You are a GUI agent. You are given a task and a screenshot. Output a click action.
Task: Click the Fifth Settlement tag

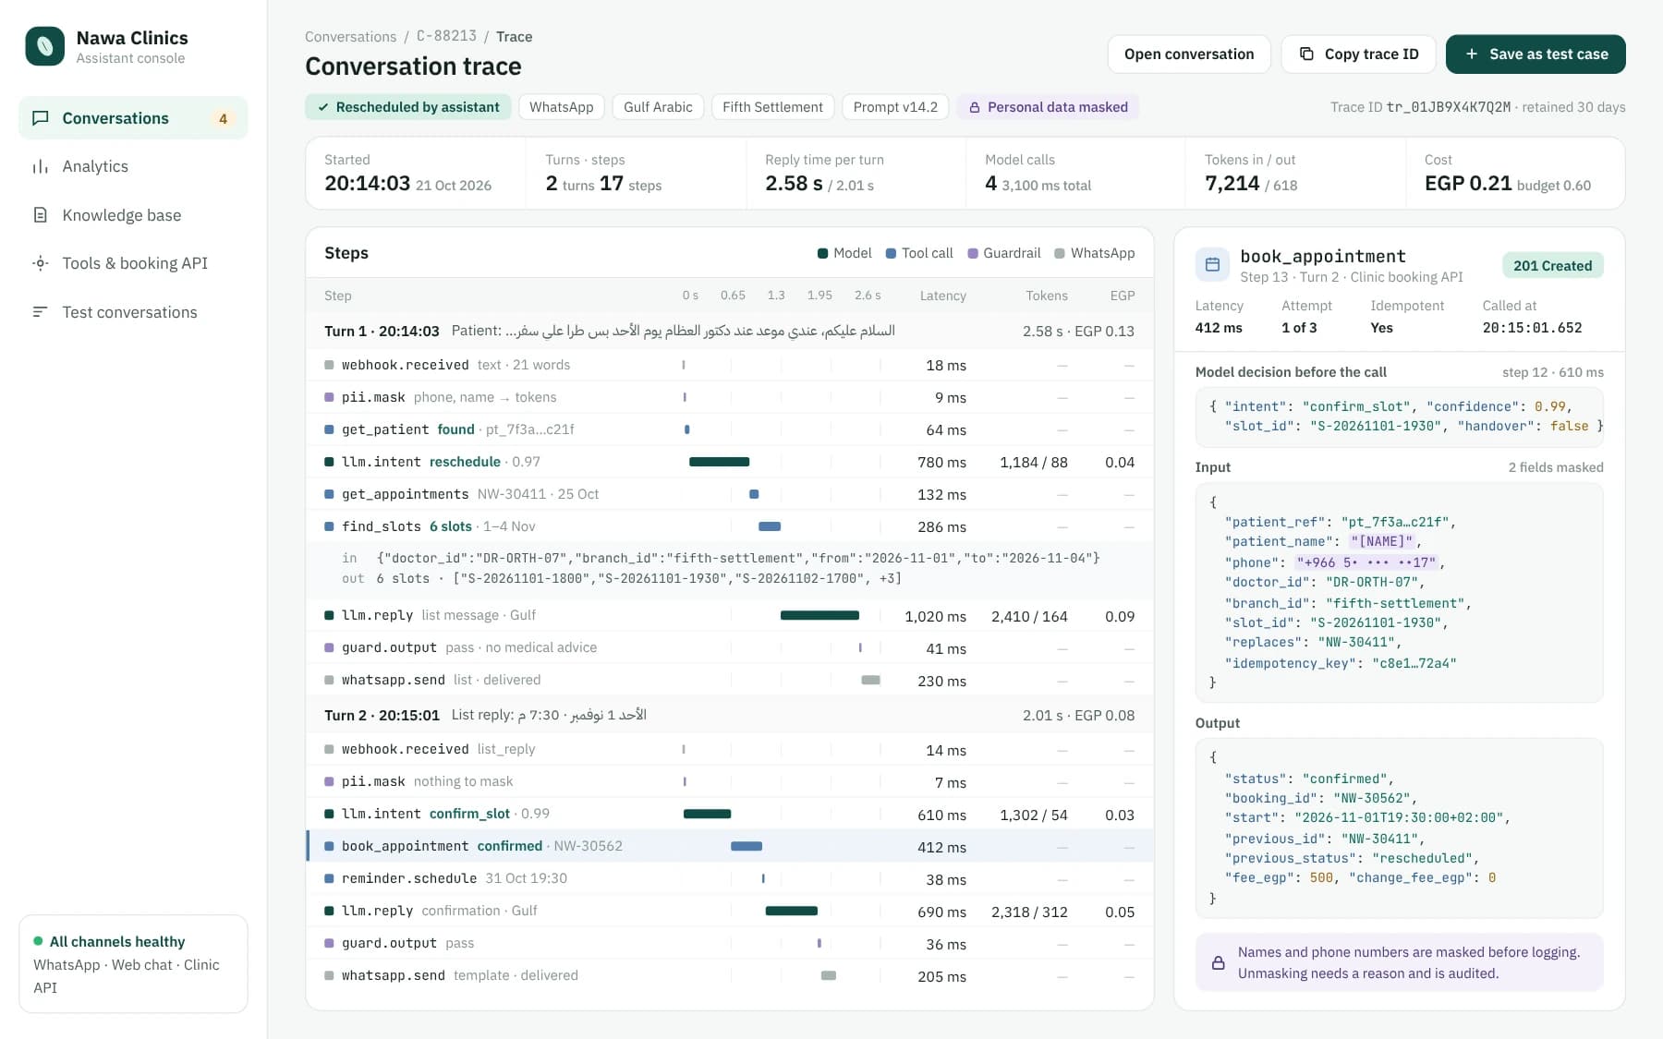(772, 107)
